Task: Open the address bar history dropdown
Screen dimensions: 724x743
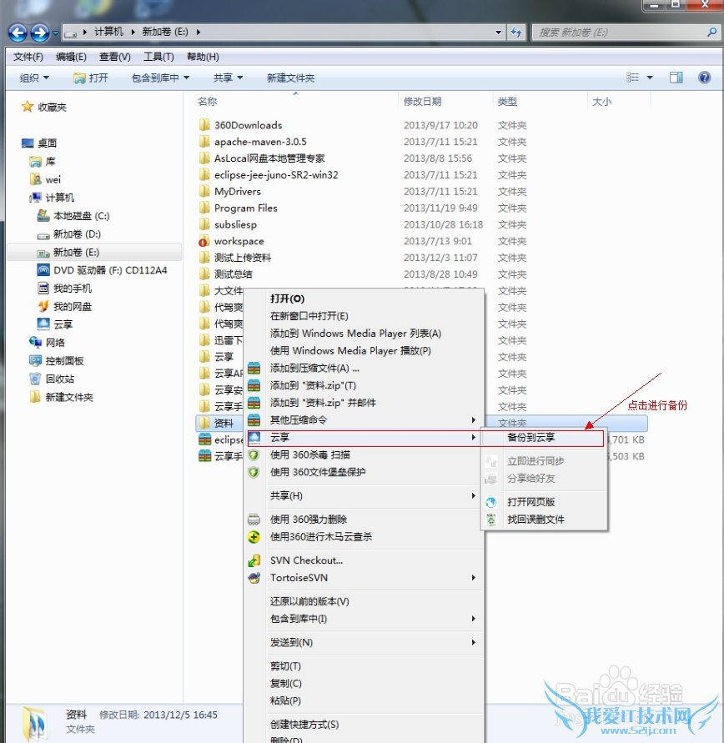Action: (x=499, y=33)
